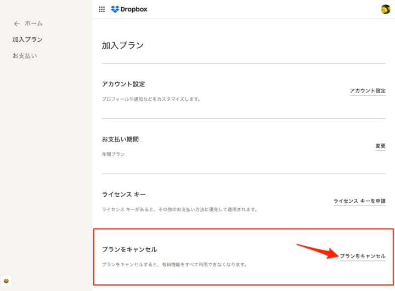Click the お支払い期間 section heading
The height and width of the screenshot is (291, 395).
(x=120, y=139)
